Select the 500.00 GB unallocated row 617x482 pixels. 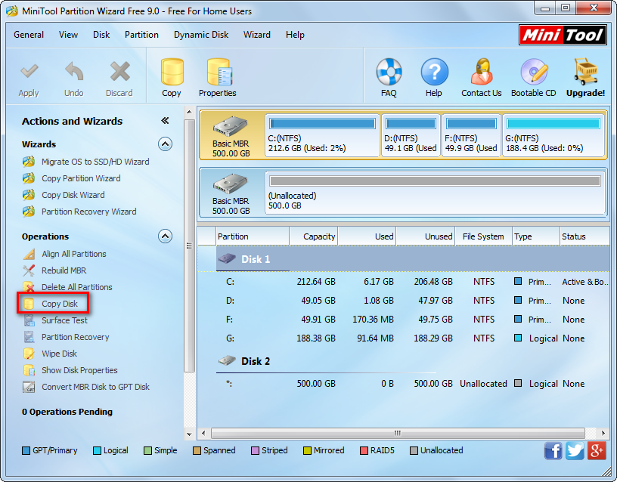click(403, 384)
